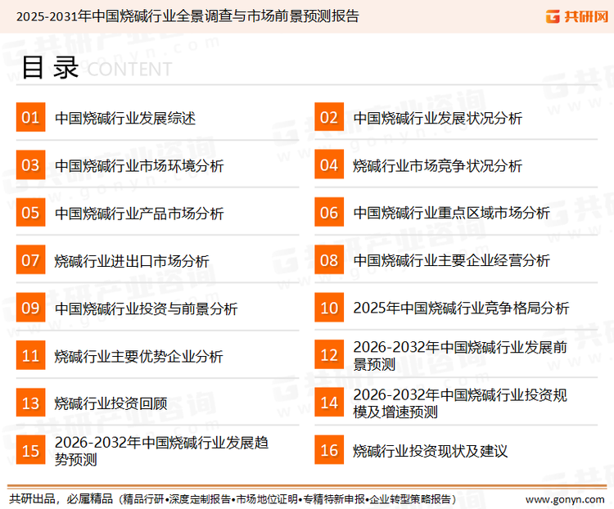
Task: Click the orange 14 number badge
Action: pos(329,402)
